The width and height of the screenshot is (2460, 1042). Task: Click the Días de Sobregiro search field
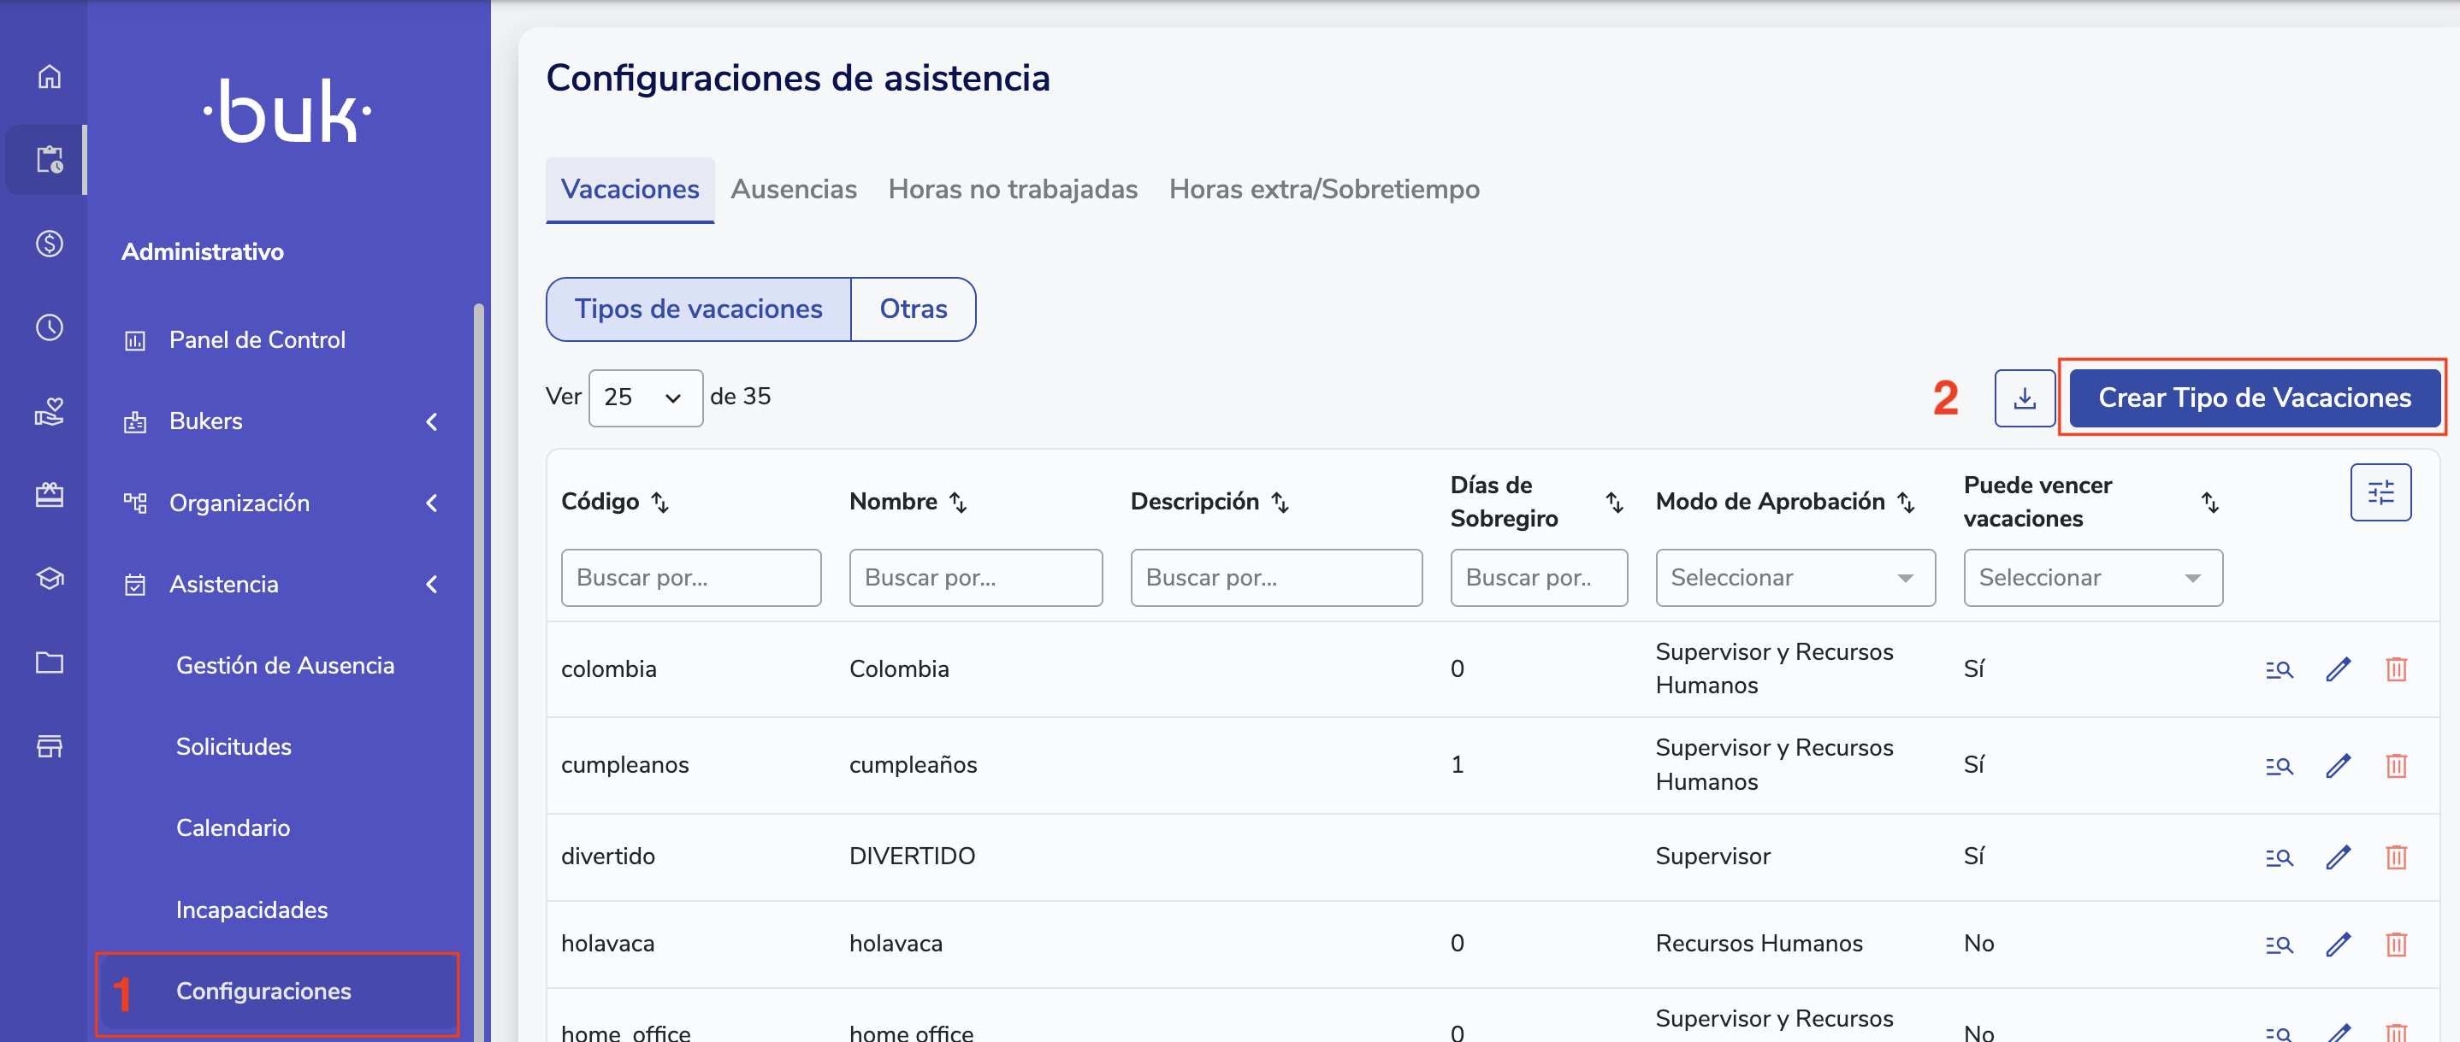pos(1539,577)
